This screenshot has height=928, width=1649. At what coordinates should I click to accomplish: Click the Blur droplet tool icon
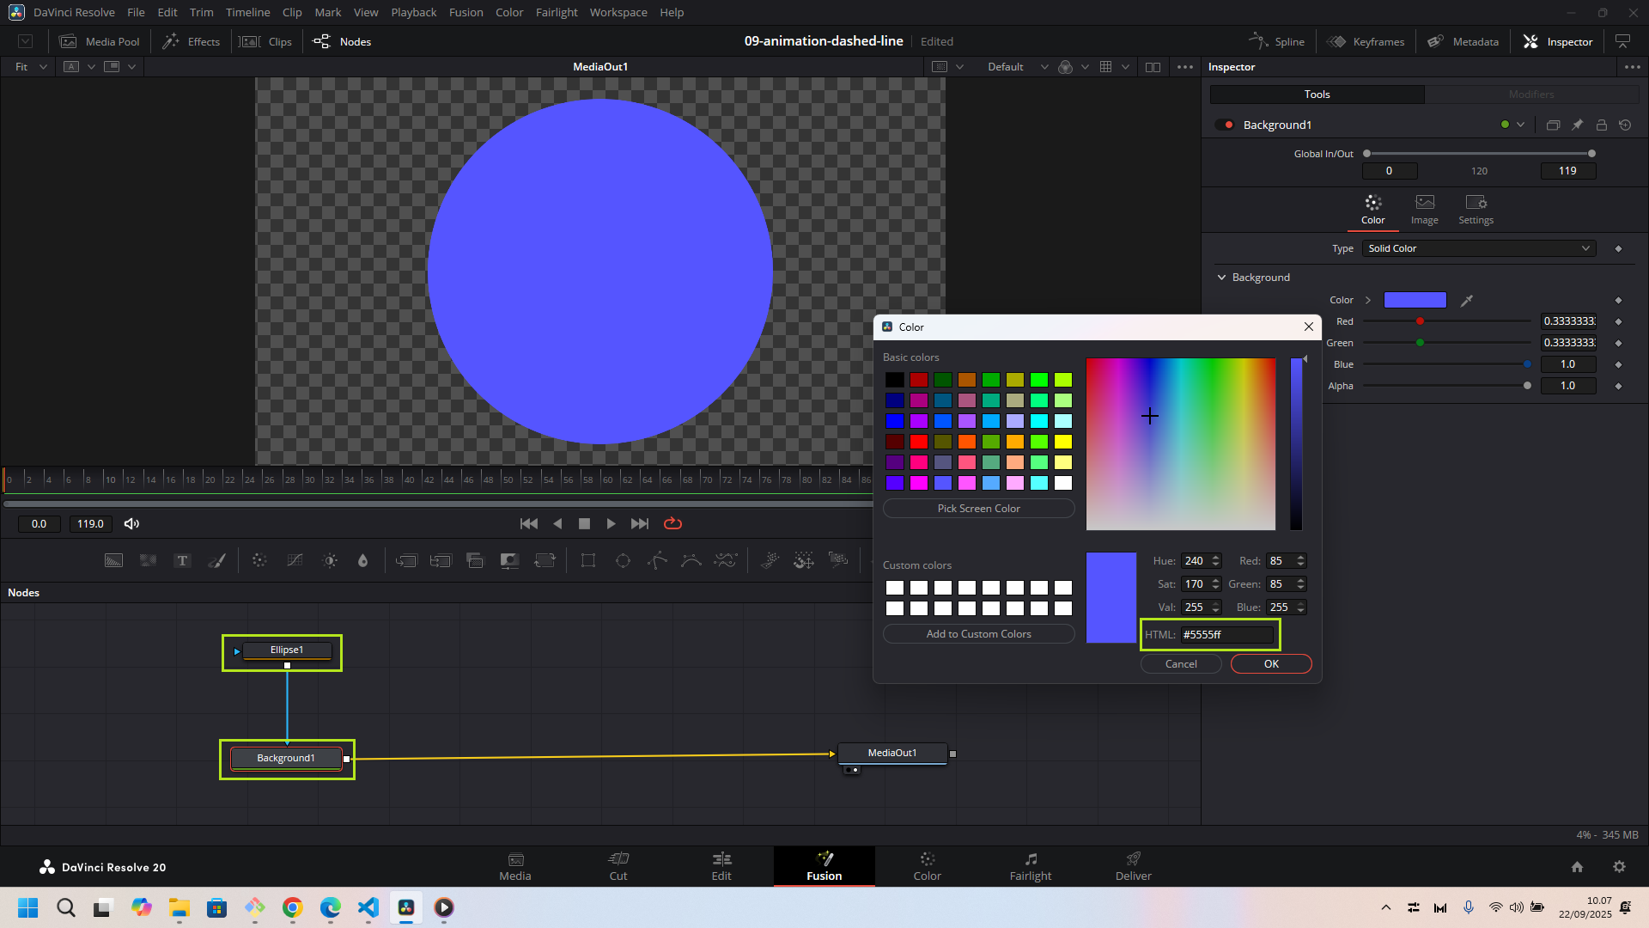point(362,561)
